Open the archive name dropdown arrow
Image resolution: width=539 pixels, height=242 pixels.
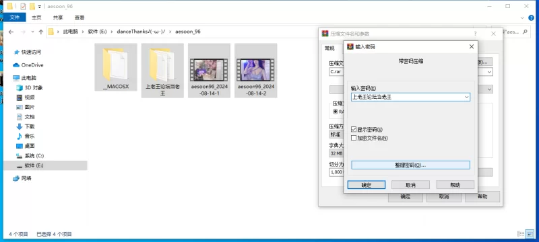point(489,72)
